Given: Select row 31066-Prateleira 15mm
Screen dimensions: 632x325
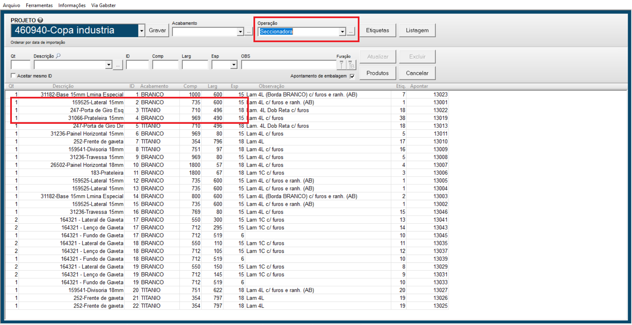Looking at the screenshot, I should [227, 118].
